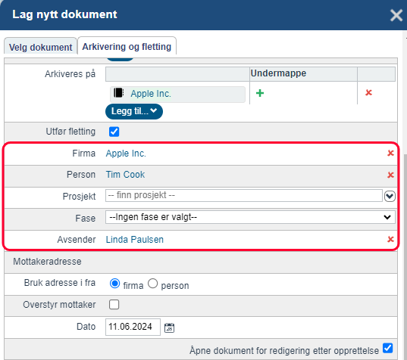Click the Mottakeradresse section heading
This screenshot has height=360, width=407.
(47, 262)
